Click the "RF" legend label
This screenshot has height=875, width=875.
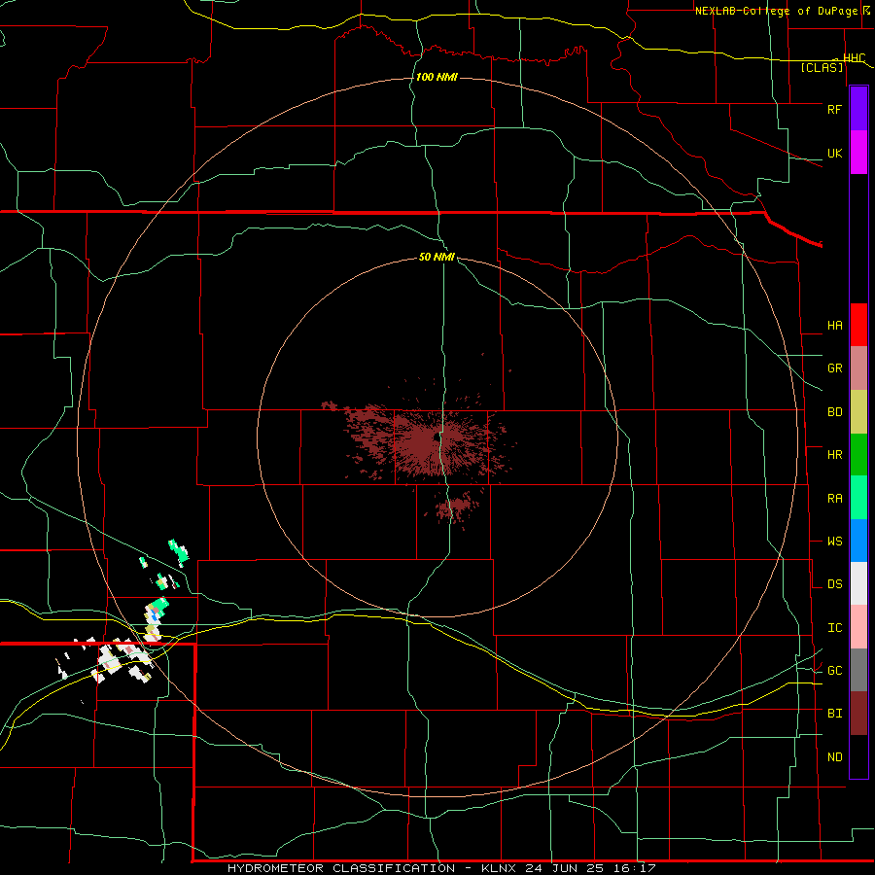point(834,109)
